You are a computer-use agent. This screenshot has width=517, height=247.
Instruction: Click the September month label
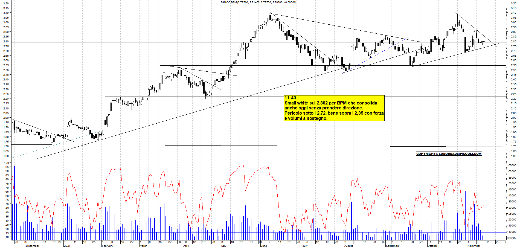[393, 246]
